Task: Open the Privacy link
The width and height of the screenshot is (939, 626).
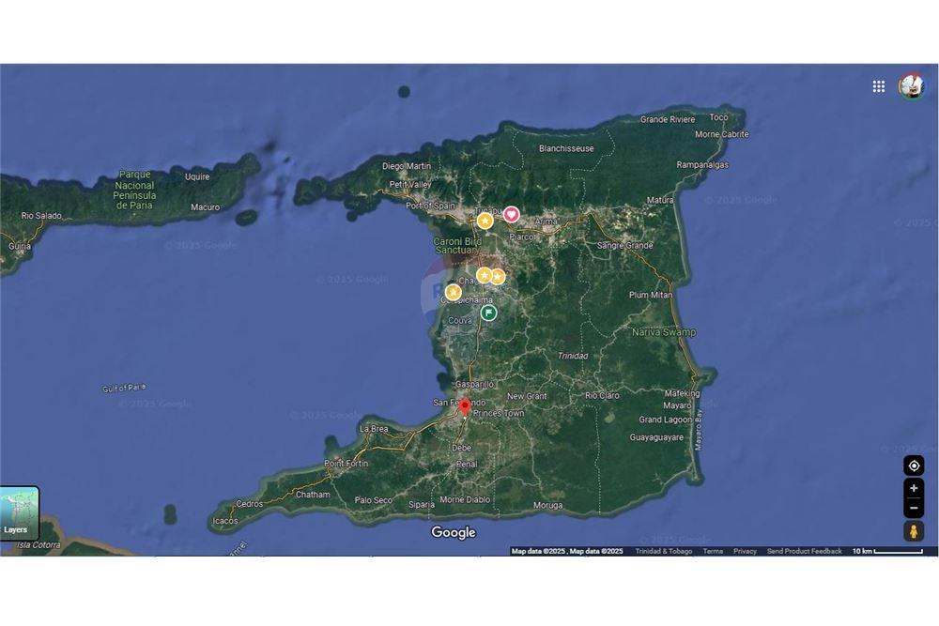Action: 744,551
